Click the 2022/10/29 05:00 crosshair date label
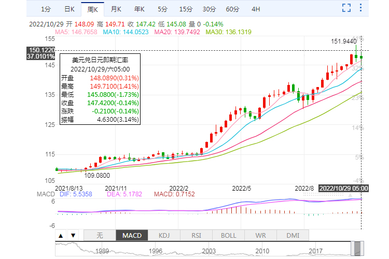The width and height of the screenshot is (389, 259). (343, 189)
